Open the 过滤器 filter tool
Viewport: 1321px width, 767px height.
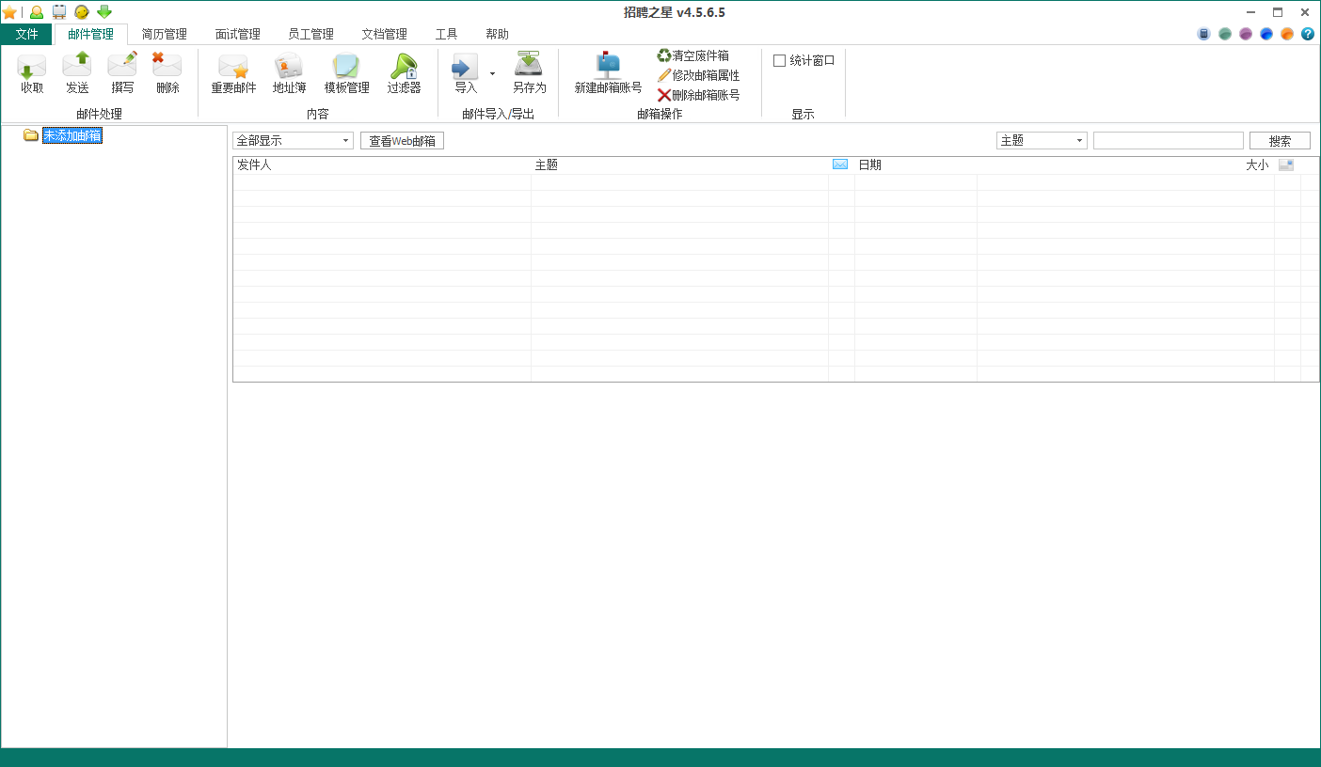point(404,73)
